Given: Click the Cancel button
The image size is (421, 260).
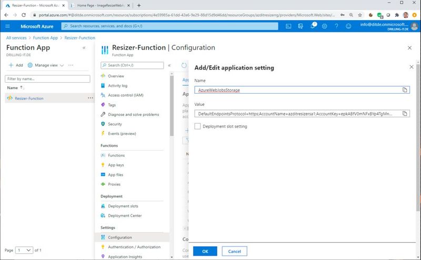Looking at the screenshot, I should pos(234,251).
